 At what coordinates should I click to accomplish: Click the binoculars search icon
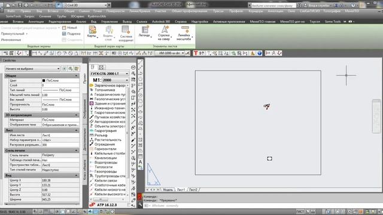299,5
